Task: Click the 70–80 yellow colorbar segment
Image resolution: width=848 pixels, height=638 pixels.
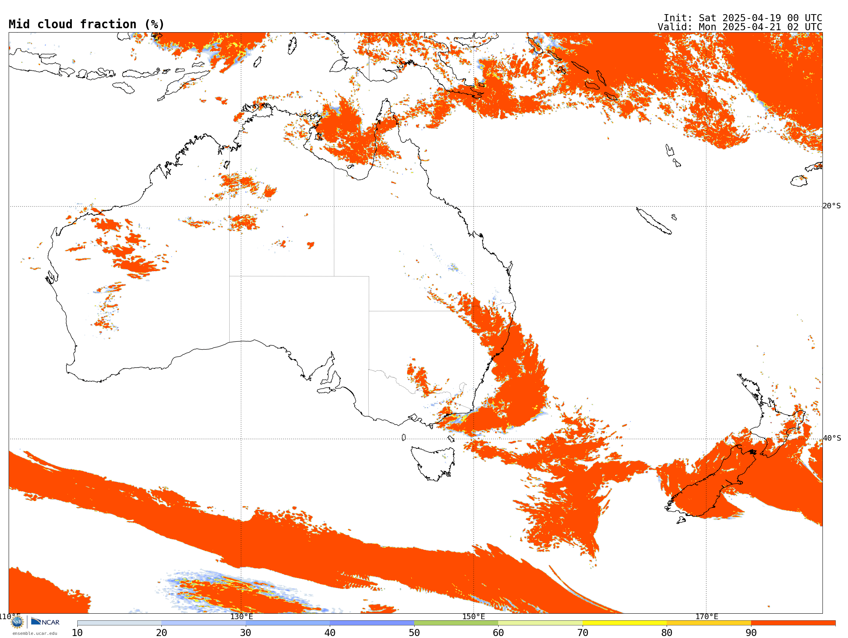Action: [625, 623]
